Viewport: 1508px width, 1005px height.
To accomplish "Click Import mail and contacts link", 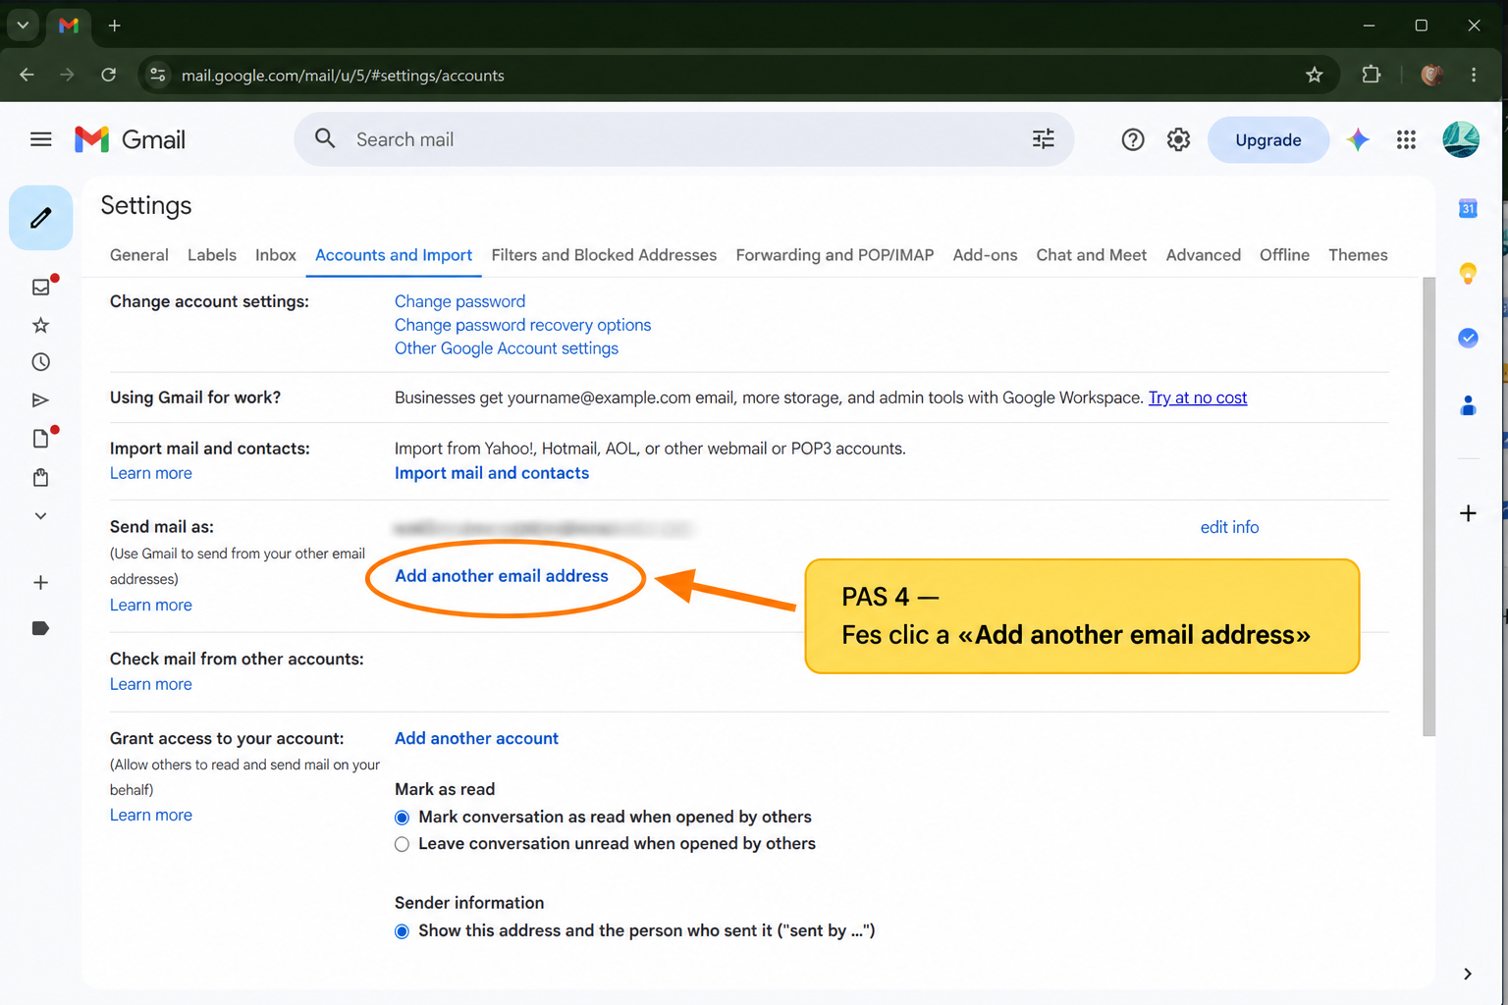I will [x=491, y=473].
